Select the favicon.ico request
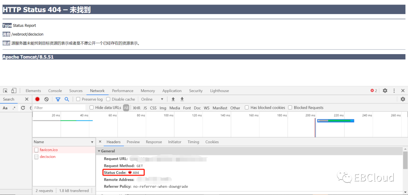 (x=49, y=150)
